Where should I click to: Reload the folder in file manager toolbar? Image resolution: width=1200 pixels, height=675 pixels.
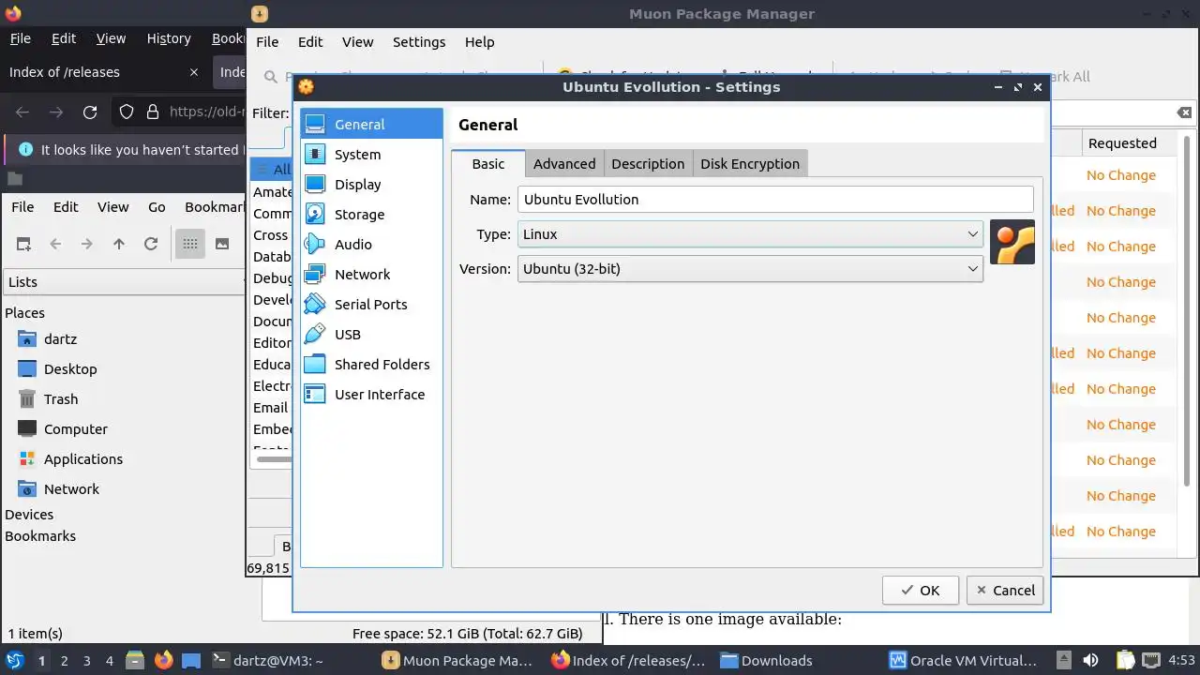tap(151, 244)
